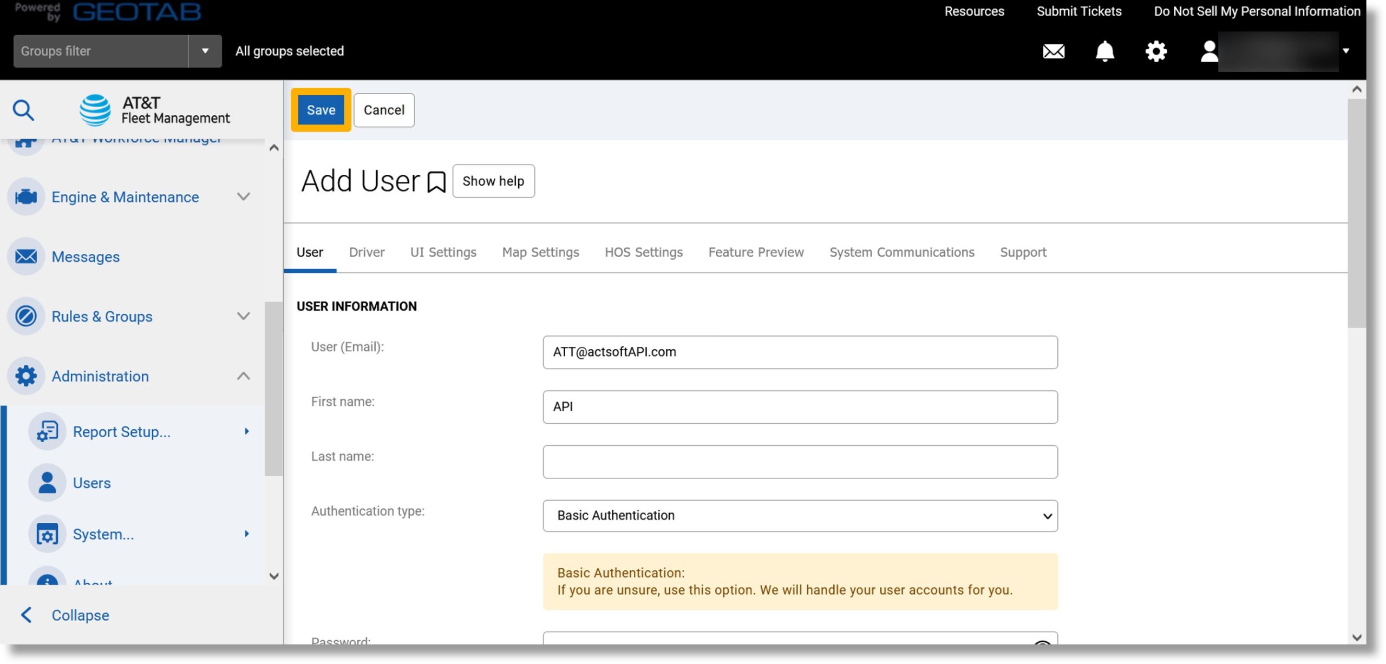Open the Authentication type dropdown
Viewport: 1386px width, 664px height.
coord(800,516)
